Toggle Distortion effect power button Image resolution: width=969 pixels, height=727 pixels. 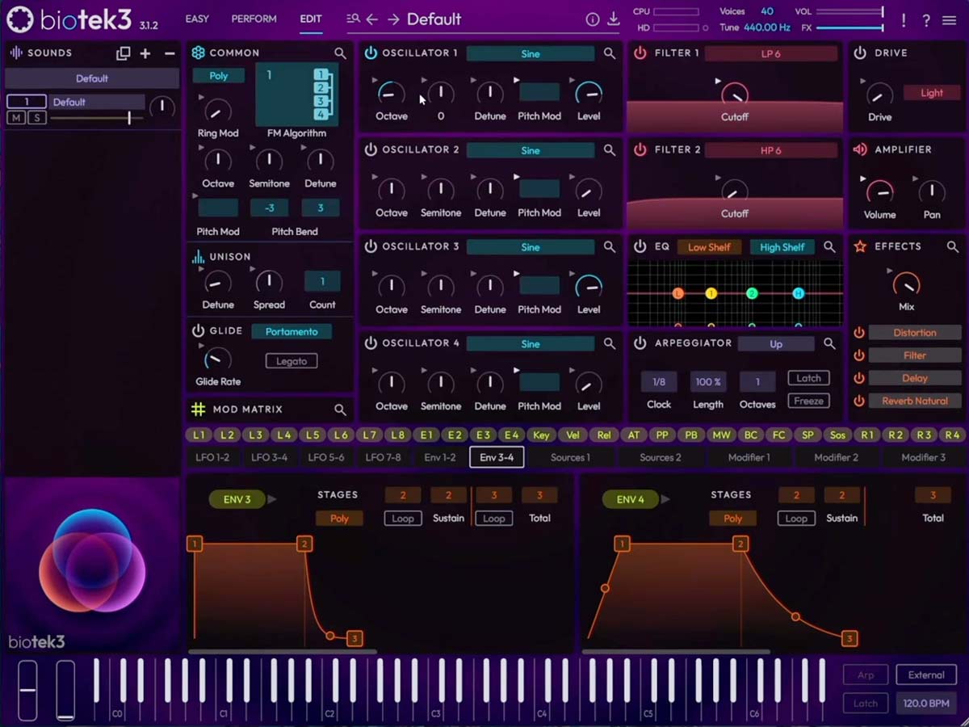859,333
